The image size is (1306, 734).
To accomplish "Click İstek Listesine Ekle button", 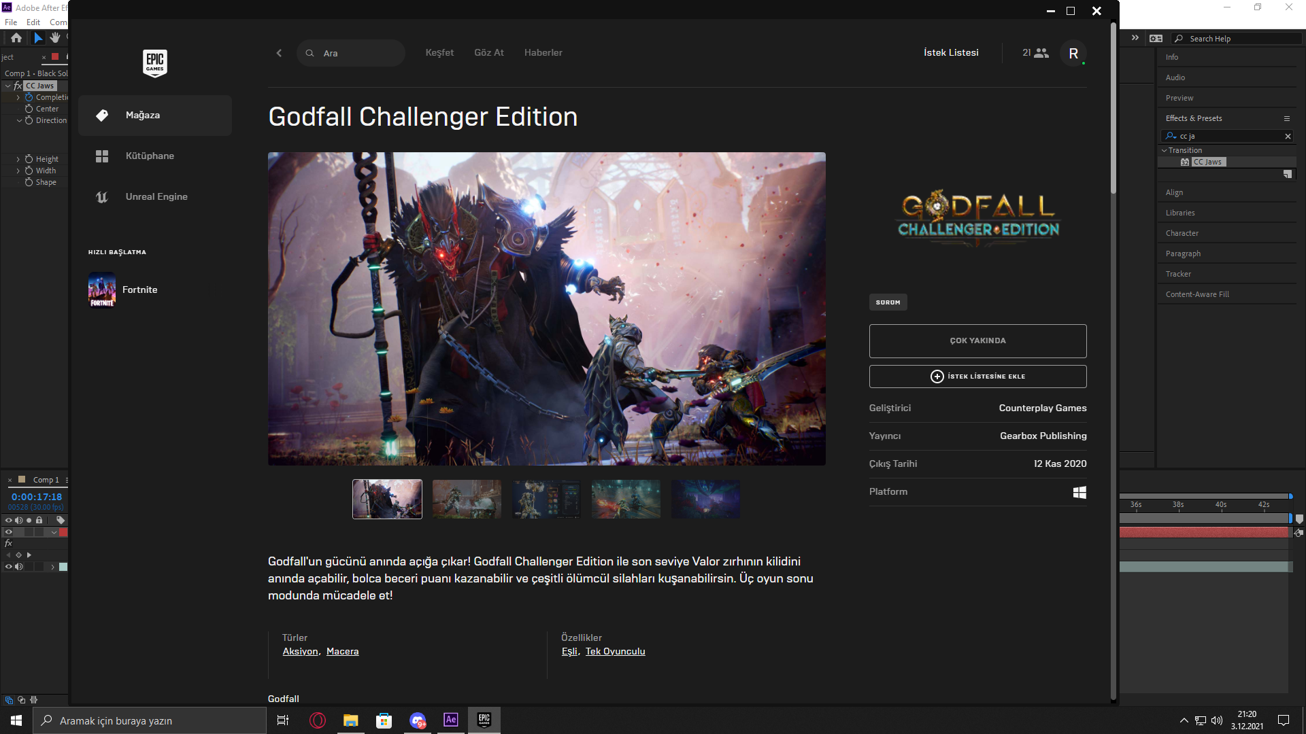I will (x=977, y=377).
